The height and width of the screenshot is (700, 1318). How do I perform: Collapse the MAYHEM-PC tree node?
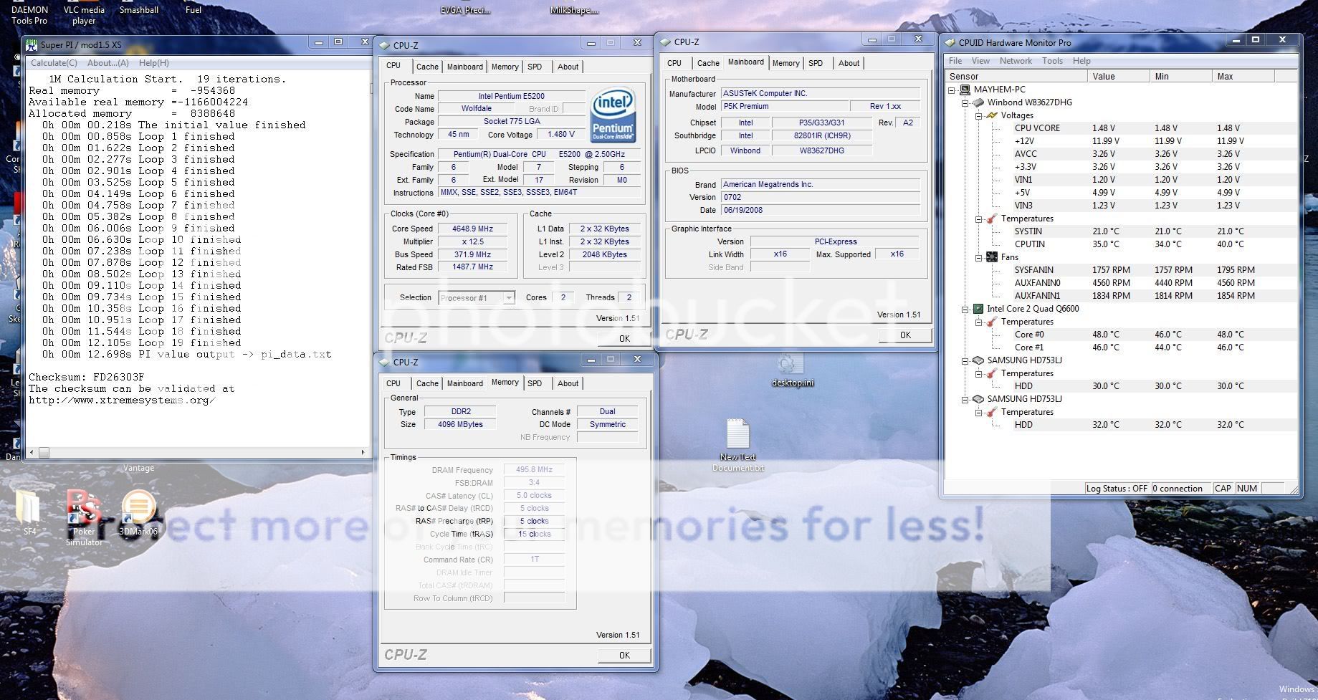point(952,90)
